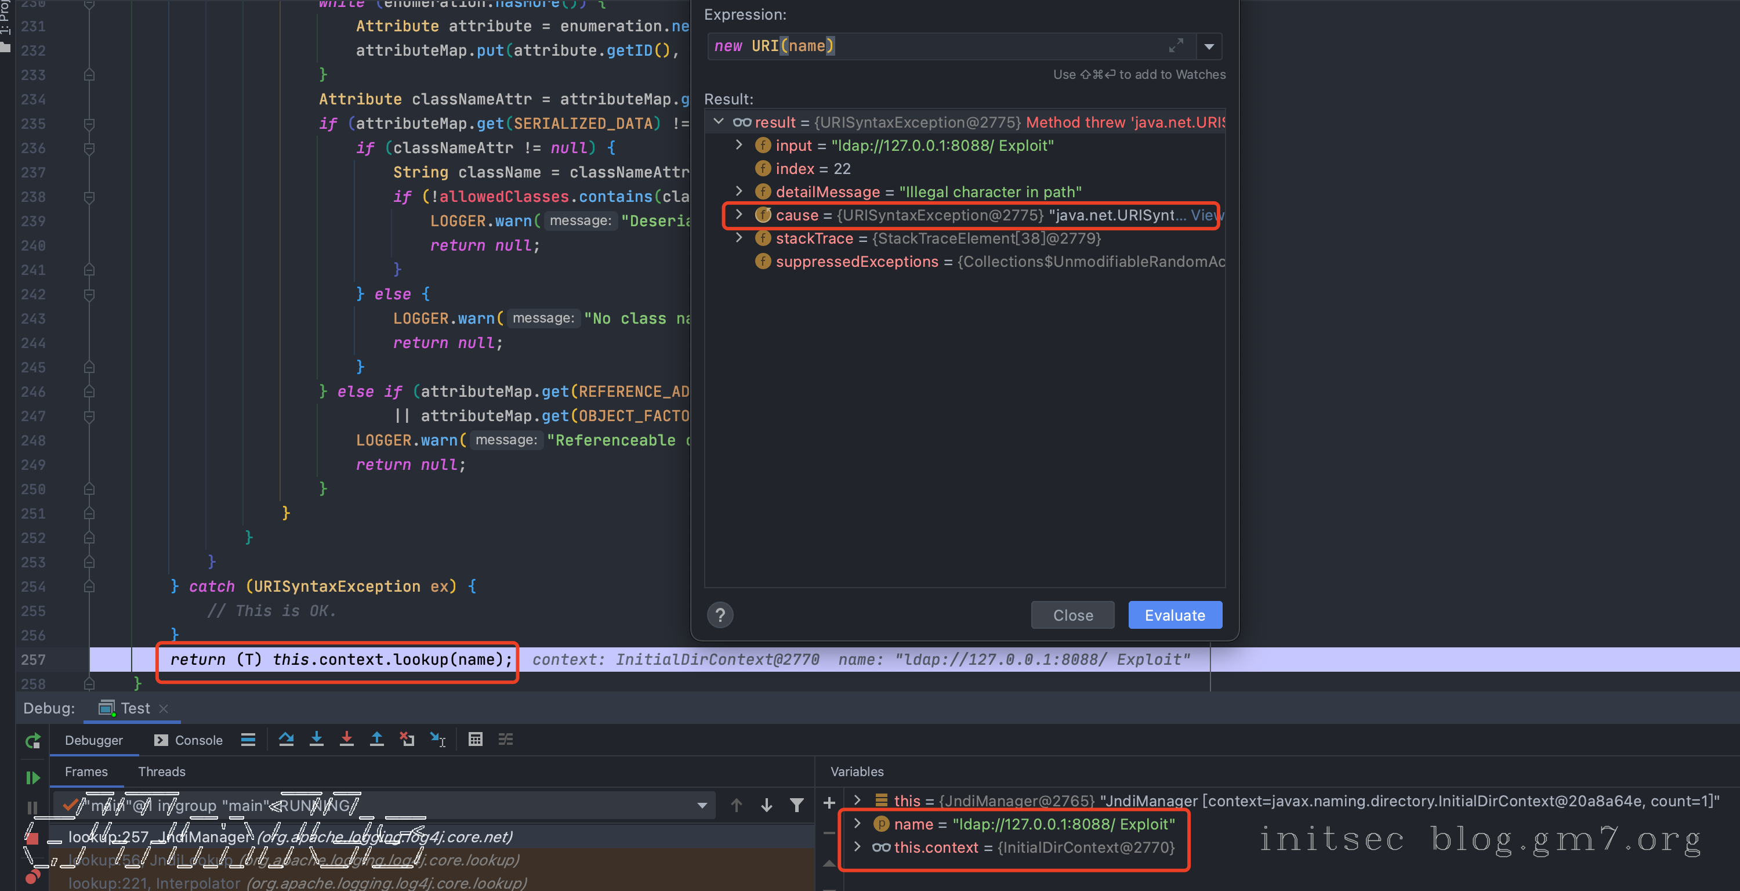Screen dimensions: 1740x891
Task: Add new watch with plus icon
Action: coord(829,803)
